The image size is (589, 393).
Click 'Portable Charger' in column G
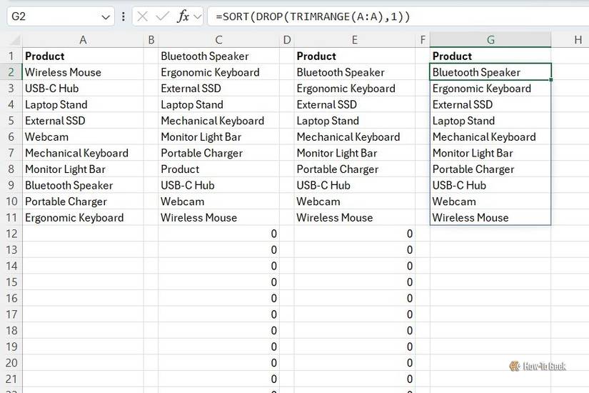pyautogui.click(x=473, y=169)
